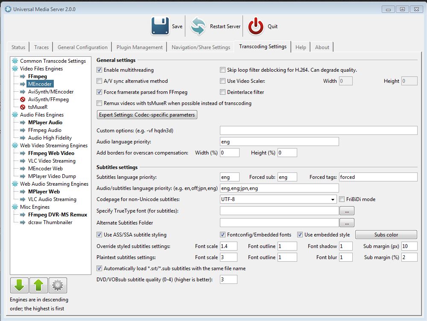This screenshot has width=427, height=321.
Task: Click the Audio language priority field
Action: pos(279,142)
